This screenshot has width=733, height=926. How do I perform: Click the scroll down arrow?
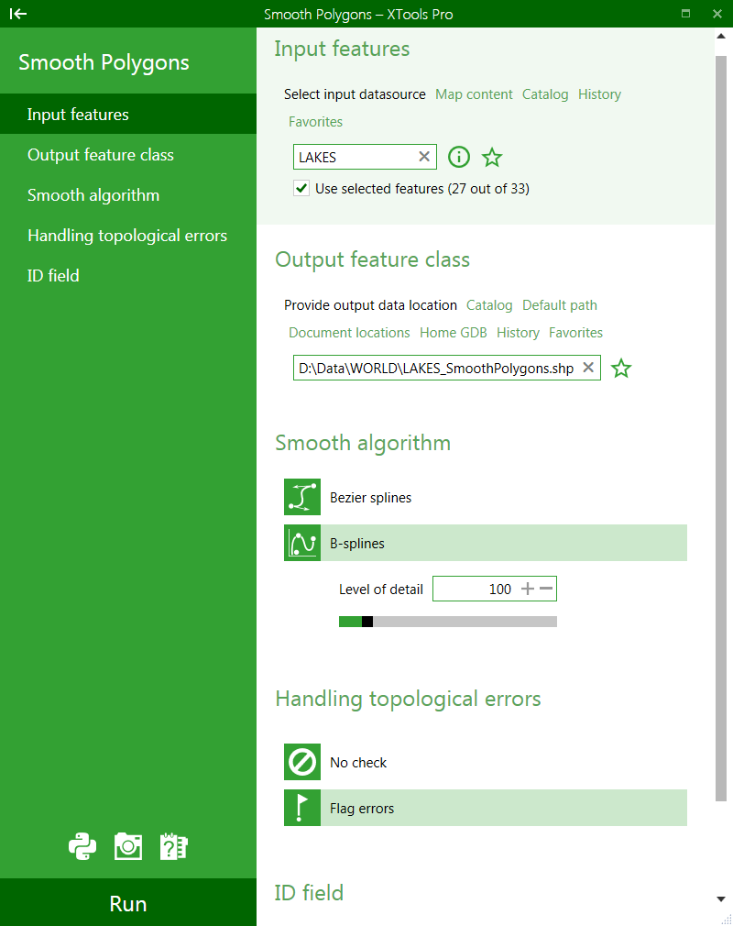point(720,898)
